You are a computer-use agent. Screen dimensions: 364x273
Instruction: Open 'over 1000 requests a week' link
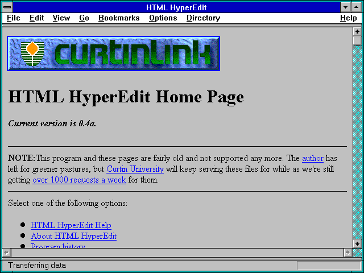click(80, 180)
